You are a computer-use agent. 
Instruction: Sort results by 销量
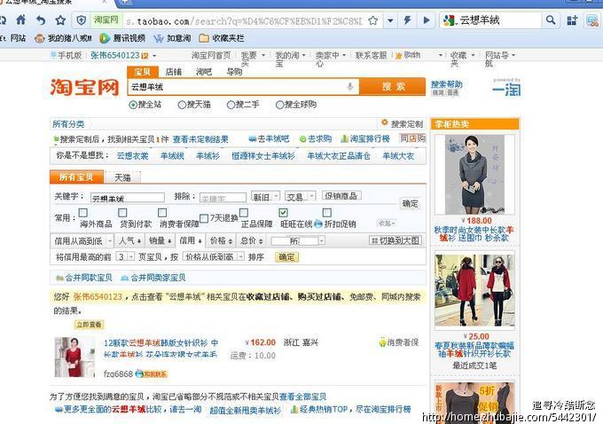pyautogui.click(x=161, y=241)
